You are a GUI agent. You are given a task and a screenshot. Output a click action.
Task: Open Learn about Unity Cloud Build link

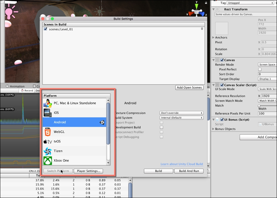[182, 164]
